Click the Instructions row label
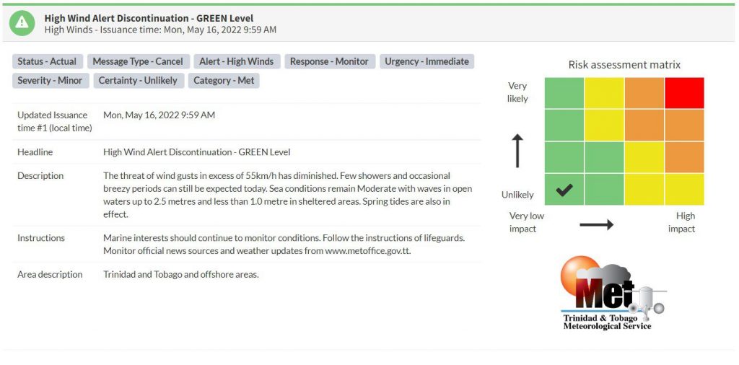Image resolution: width=739 pixels, height=365 pixels. tap(41, 238)
